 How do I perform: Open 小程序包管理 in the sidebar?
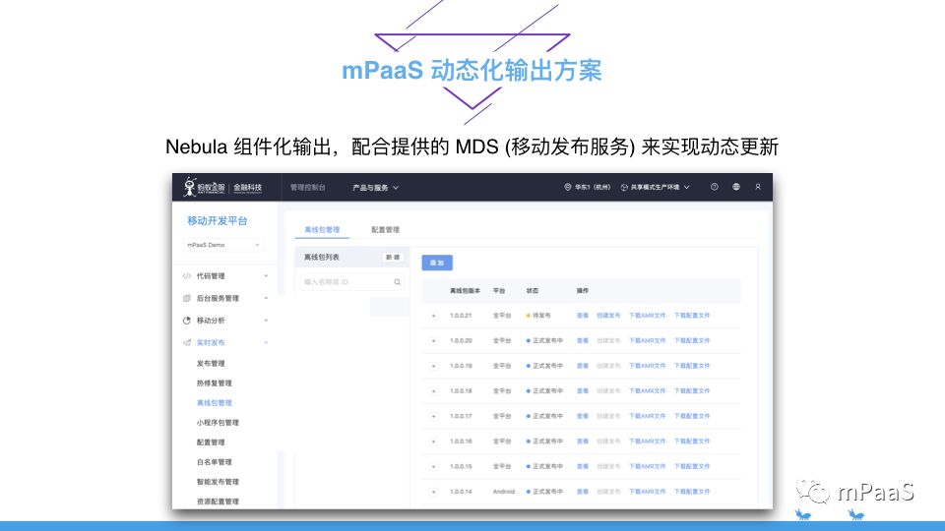(218, 423)
